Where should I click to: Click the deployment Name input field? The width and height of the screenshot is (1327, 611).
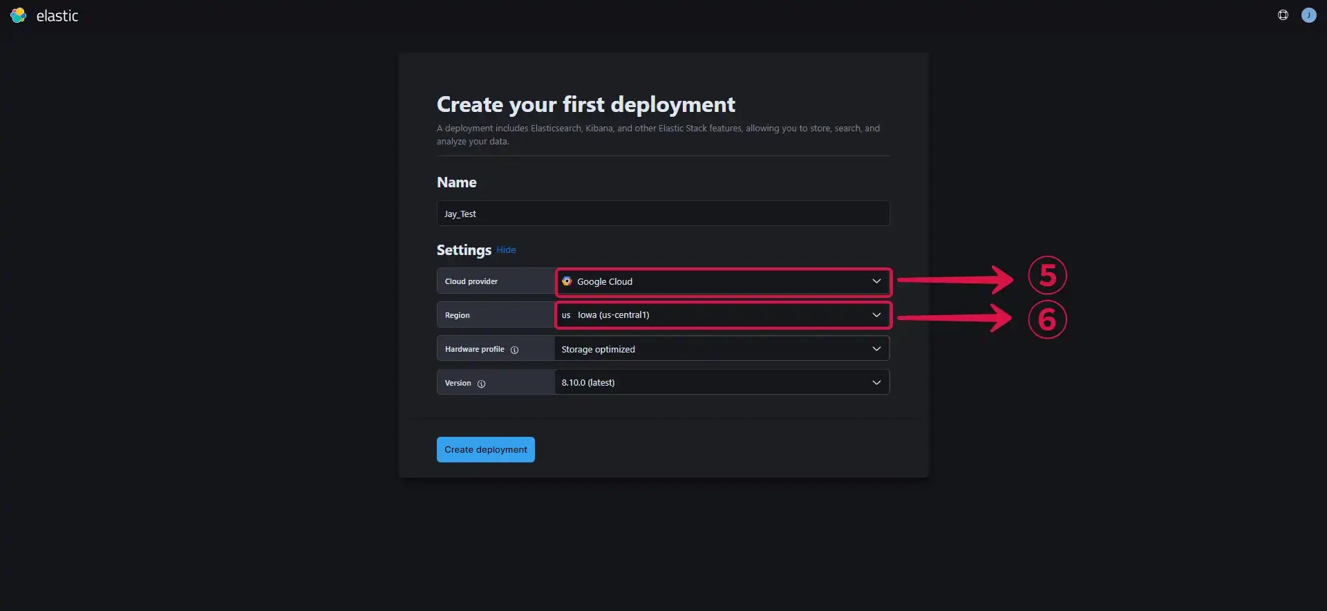click(663, 214)
